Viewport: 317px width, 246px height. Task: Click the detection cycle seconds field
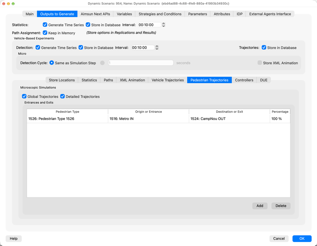coord(141,63)
